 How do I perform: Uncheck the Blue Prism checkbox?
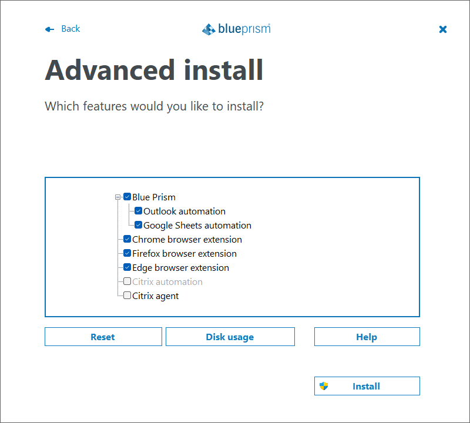tap(127, 197)
